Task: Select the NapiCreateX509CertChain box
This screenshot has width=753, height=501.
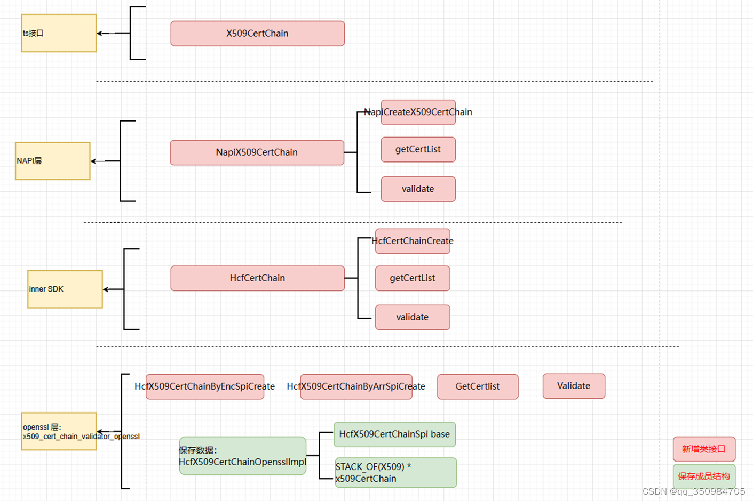Action: coord(418,112)
